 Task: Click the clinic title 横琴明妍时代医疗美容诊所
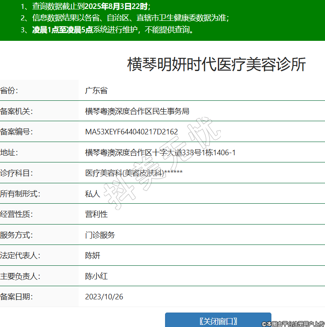(217, 65)
